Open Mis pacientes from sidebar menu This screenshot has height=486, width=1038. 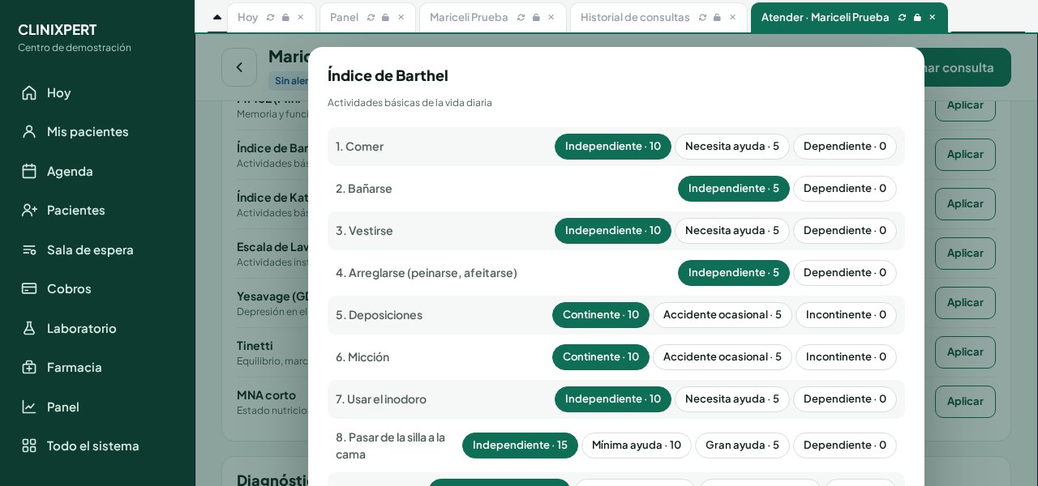tap(88, 131)
